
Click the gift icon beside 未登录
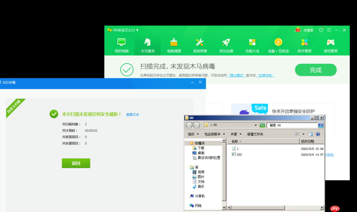tap(297, 30)
